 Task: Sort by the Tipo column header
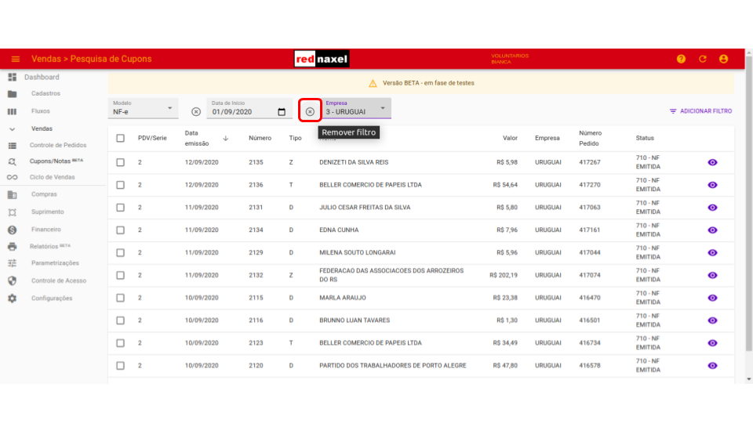295,138
